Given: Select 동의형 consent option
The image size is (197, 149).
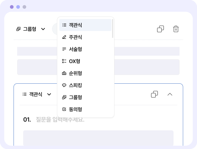Looking at the screenshot, I should 85,109.
